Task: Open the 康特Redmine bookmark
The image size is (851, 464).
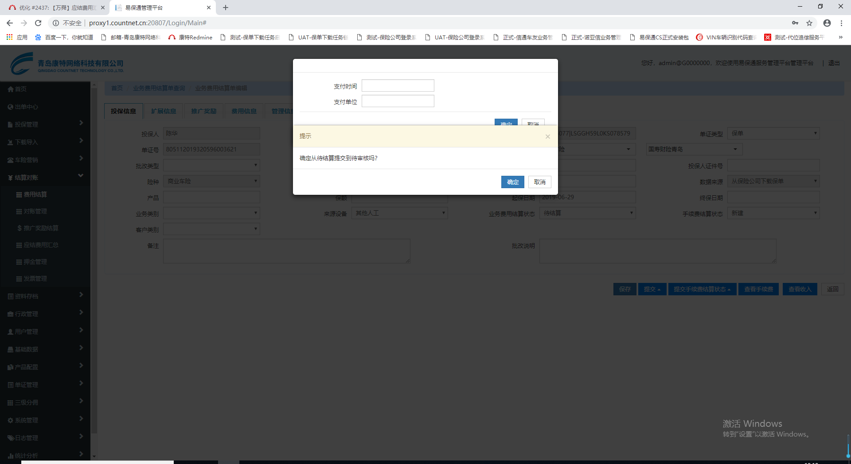Action: pyautogui.click(x=191, y=37)
